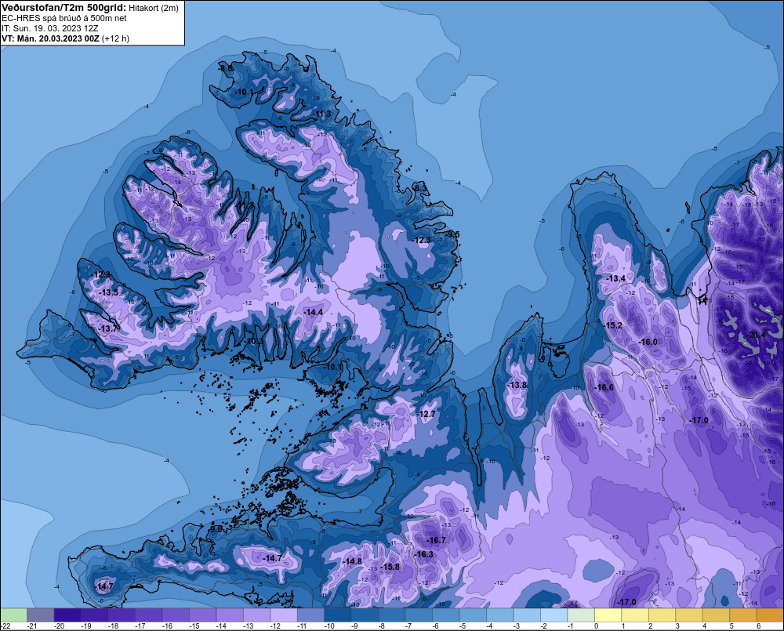The height and width of the screenshot is (631, 784).
Task: Pick the light blue legend swatch above -4
Action: point(499,615)
